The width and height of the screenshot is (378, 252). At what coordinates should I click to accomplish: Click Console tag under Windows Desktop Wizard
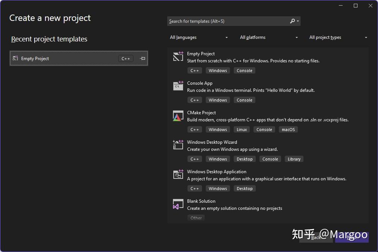pyautogui.click(x=270, y=159)
